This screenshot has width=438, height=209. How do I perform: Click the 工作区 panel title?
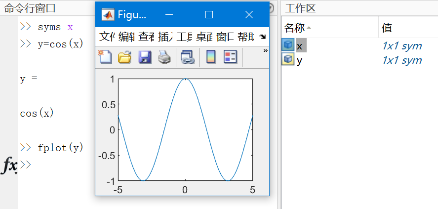[x=300, y=8]
